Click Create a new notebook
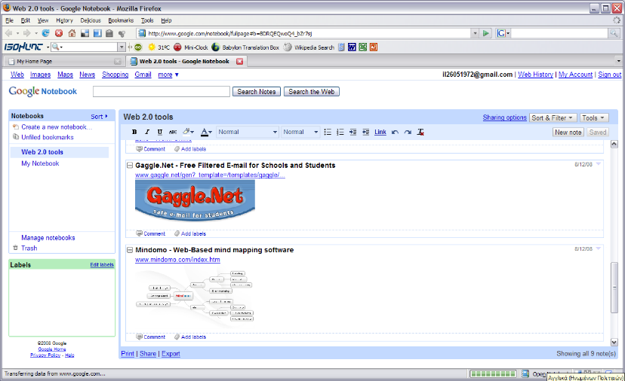Image resolution: width=625 pixels, height=381 pixels. [x=56, y=126]
